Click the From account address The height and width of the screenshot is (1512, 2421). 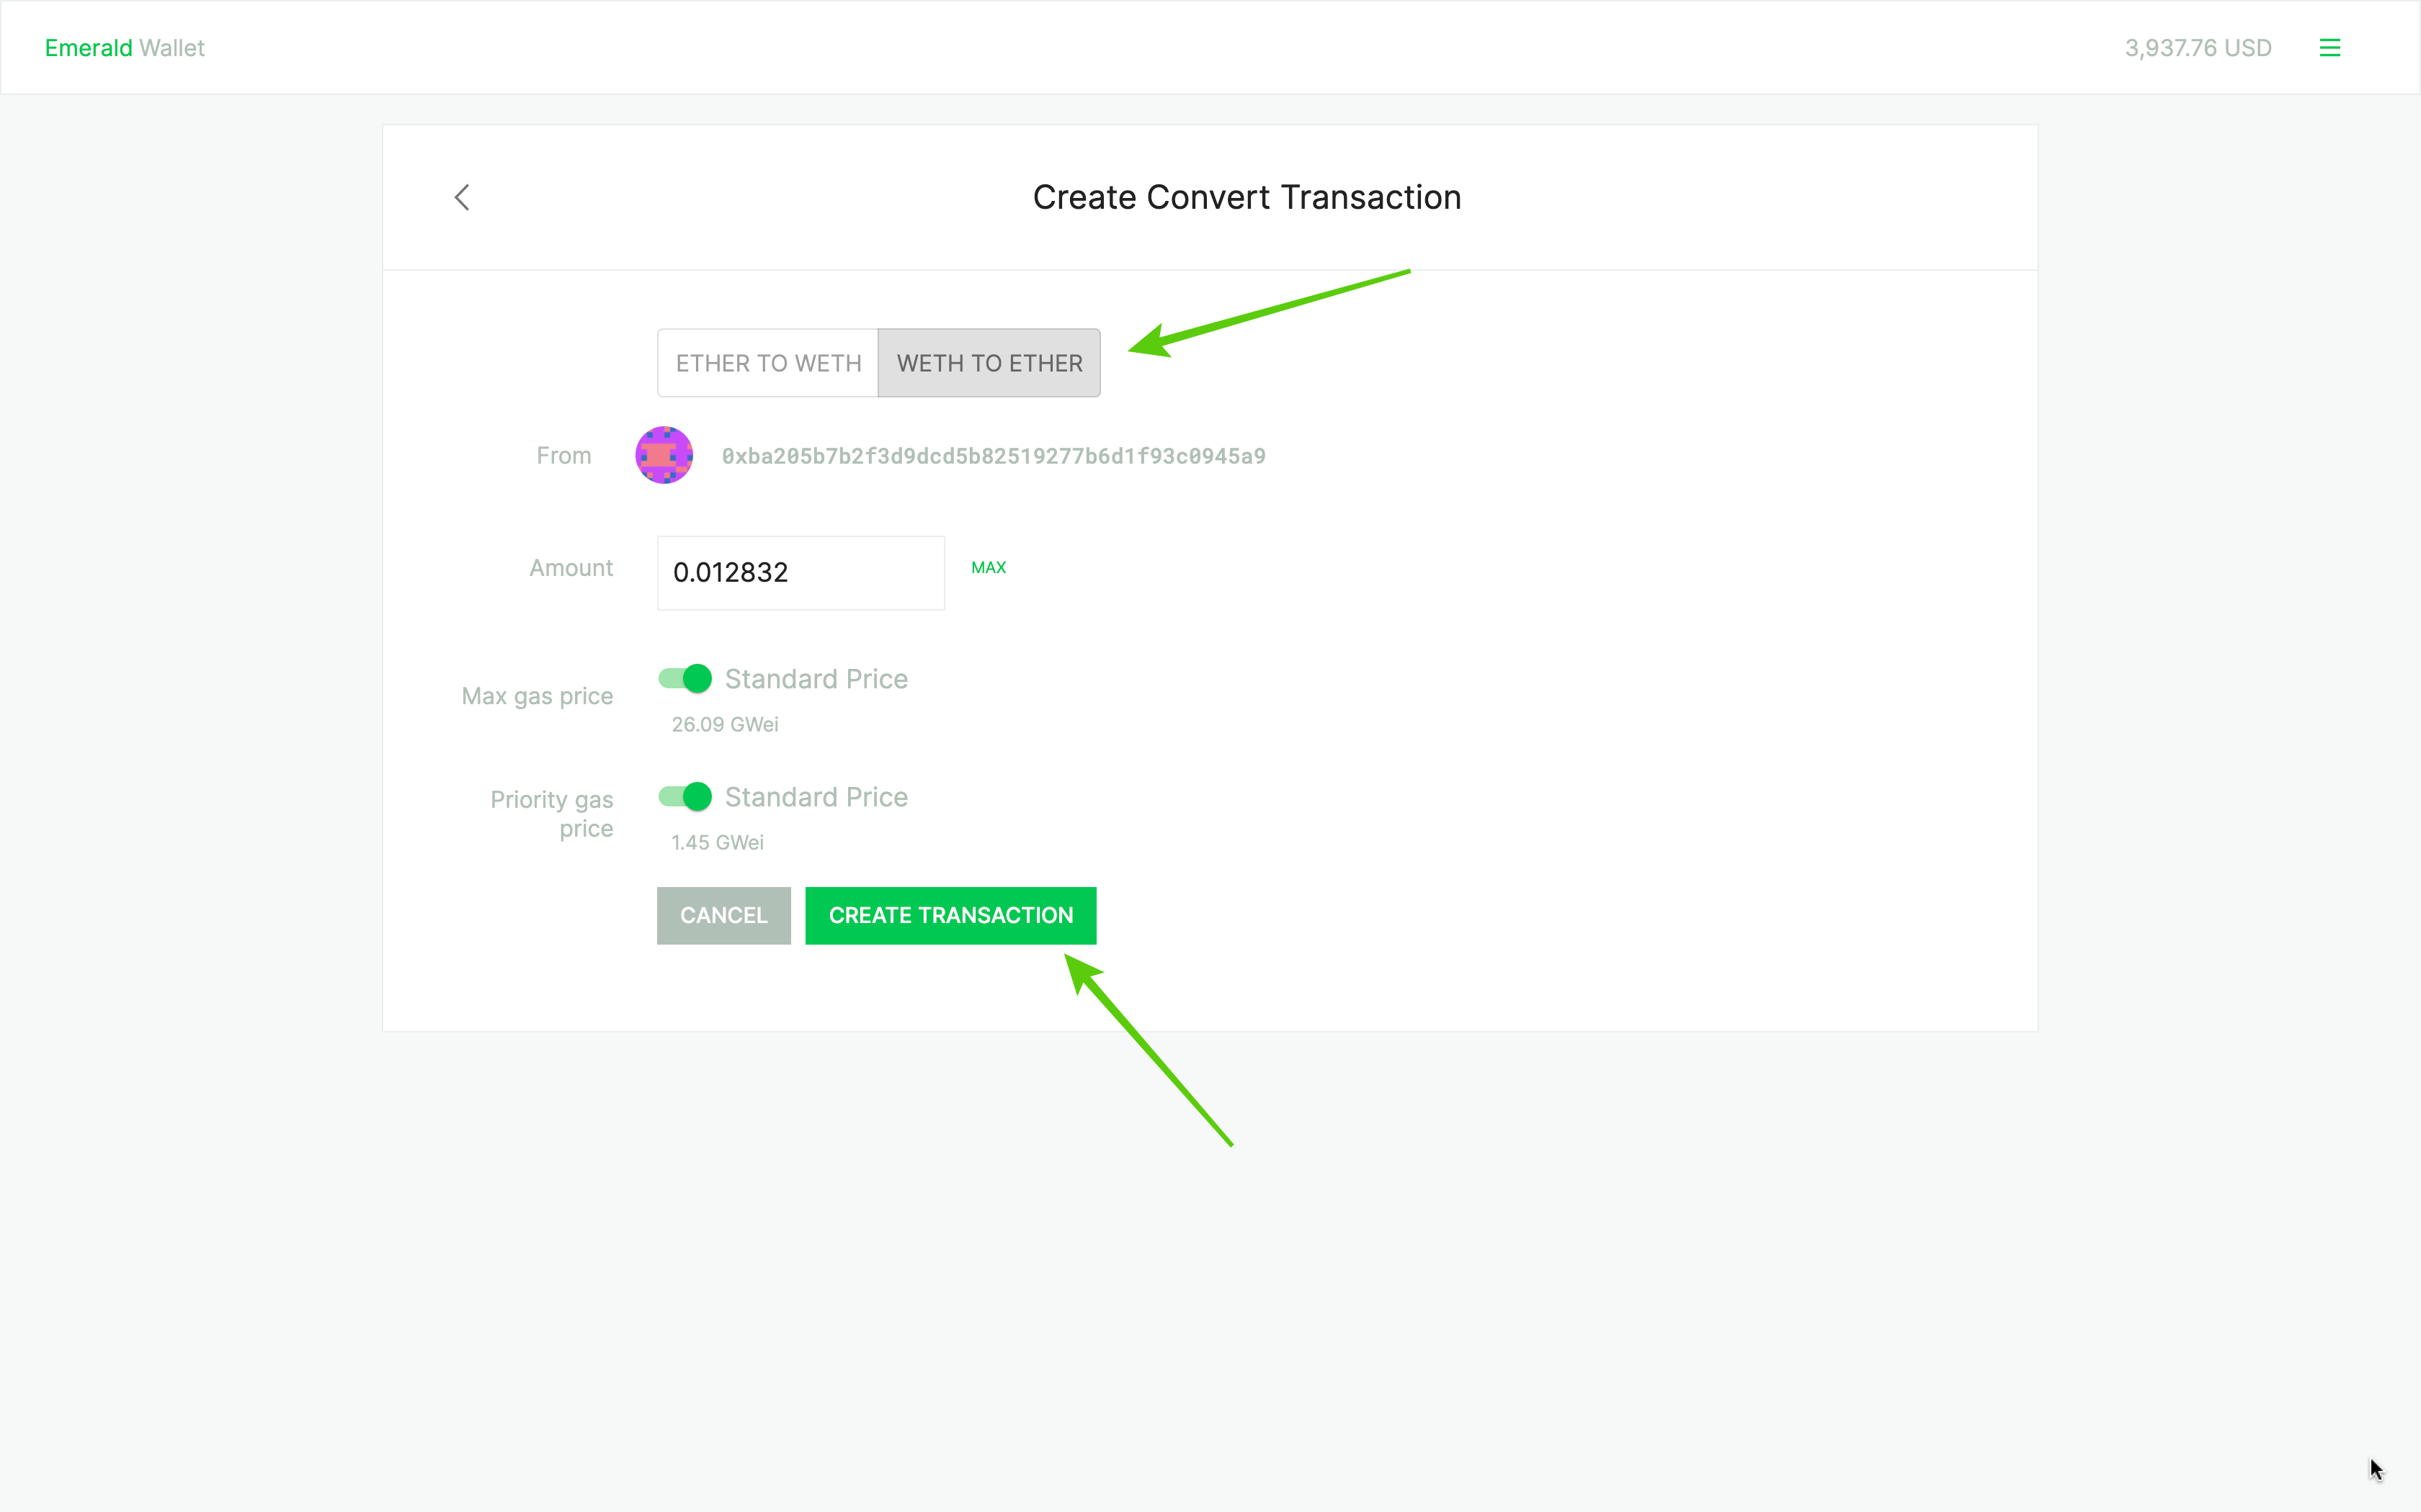click(x=994, y=456)
